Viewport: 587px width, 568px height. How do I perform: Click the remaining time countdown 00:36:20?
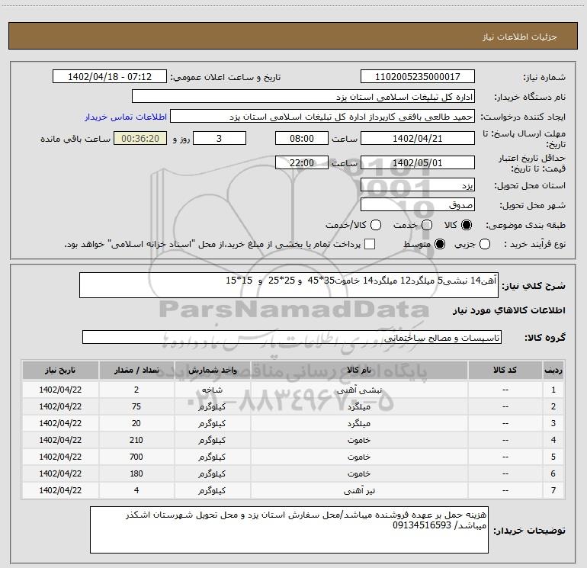[140, 138]
